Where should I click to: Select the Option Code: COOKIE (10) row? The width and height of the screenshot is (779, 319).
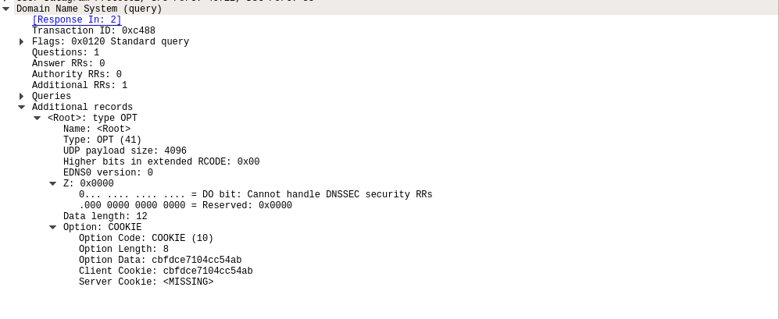pos(146,238)
